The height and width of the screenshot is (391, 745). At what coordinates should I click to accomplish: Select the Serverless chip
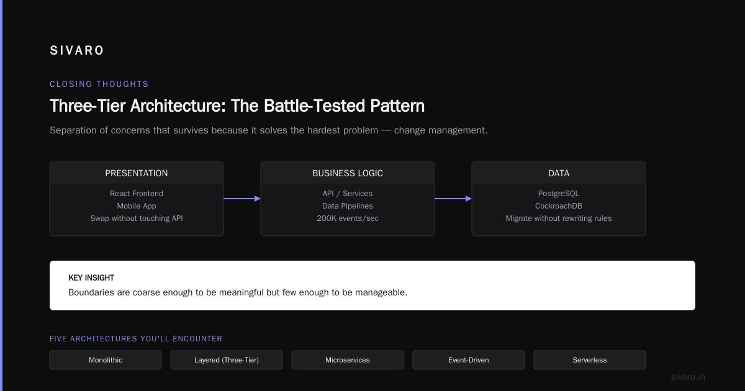[590, 360]
